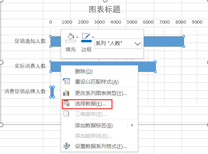Open the Fill color dropdown arrow

pyautogui.click(x=77, y=37)
